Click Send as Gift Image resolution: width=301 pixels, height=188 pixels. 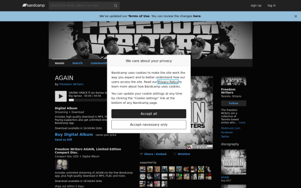pyautogui.click(x=64, y=140)
